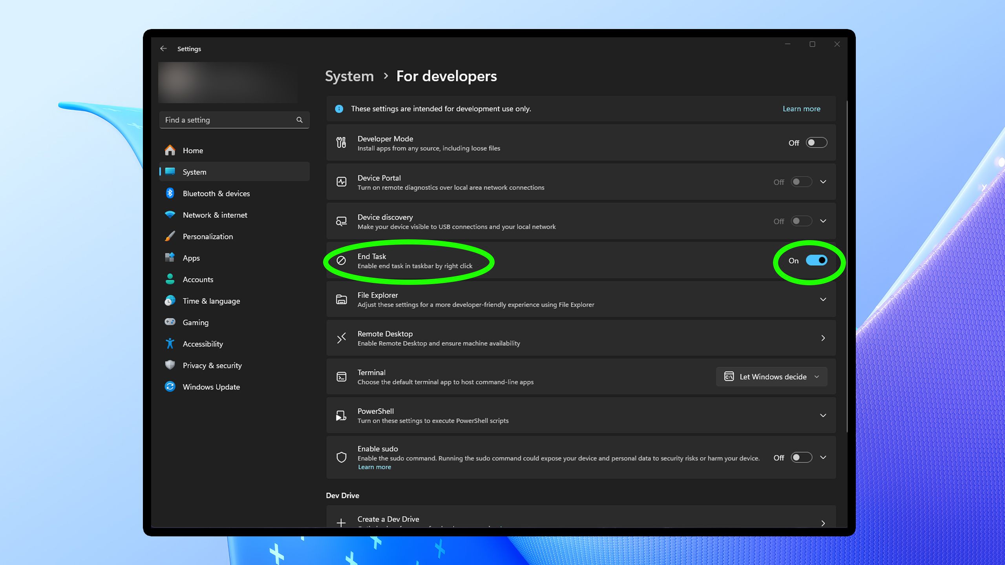
Task: Click the back arrow in Settings
Action: pos(163,49)
